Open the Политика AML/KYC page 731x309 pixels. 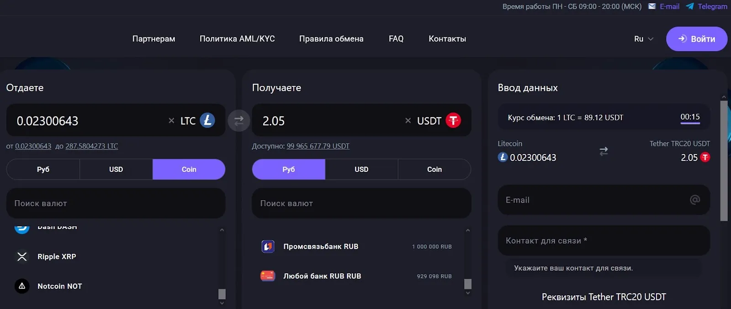click(x=237, y=39)
